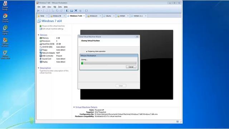229x129 pixels.
Task: Click the Floppy device icon
Action: pyautogui.click(x=41, y=50)
